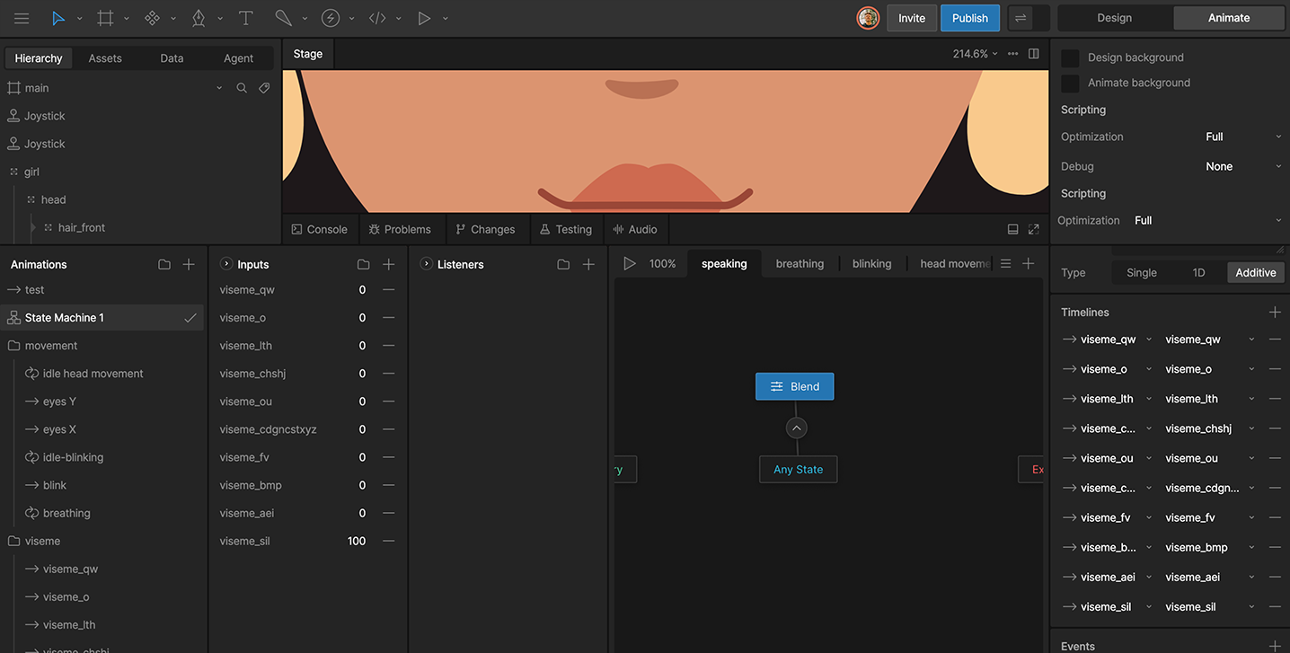Select the Text tool
1290x653 pixels.
click(245, 18)
